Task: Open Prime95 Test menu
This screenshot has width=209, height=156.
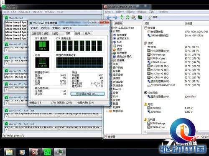Action: (6, 12)
